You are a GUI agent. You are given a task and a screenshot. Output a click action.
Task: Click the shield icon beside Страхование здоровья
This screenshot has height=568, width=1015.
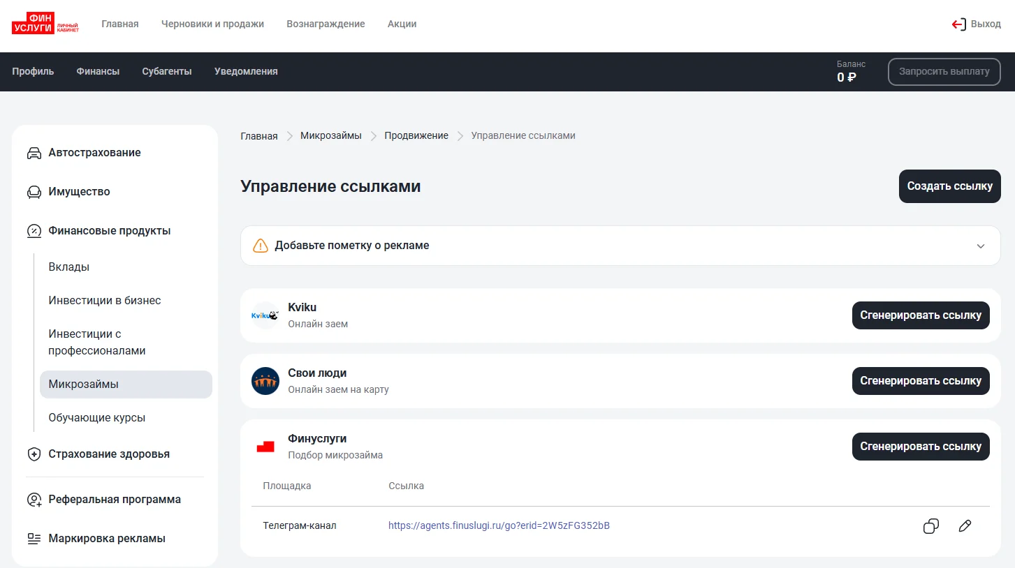pyautogui.click(x=34, y=454)
